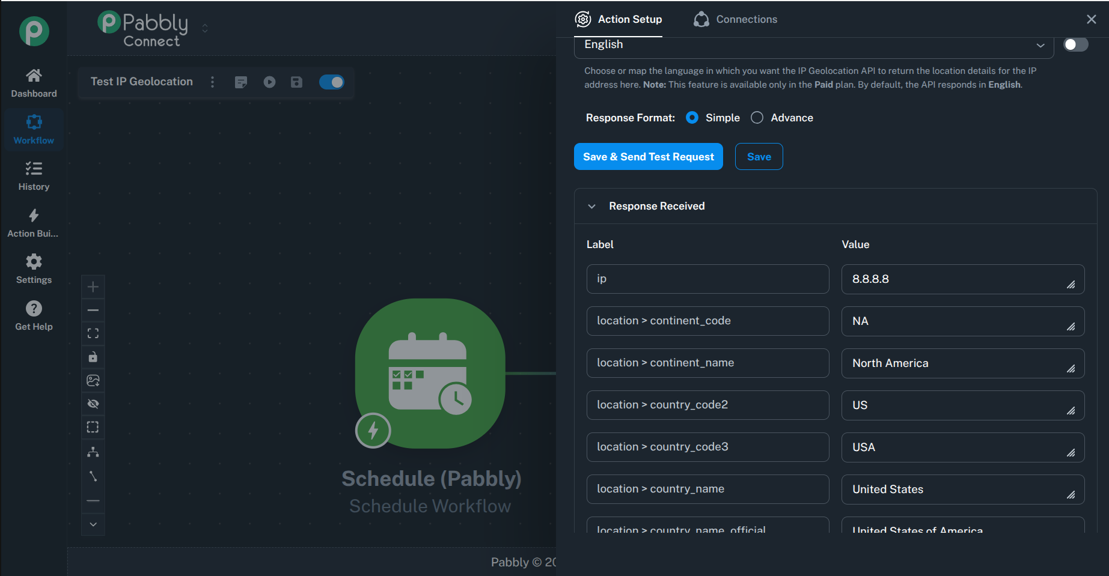Screen dimensions: 1109x576
Task: Click the tree layout icon in canvas toolbar
Action: pyautogui.click(x=93, y=452)
